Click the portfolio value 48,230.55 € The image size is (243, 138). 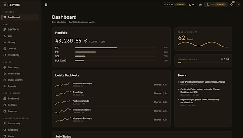click(x=71, y=41)
